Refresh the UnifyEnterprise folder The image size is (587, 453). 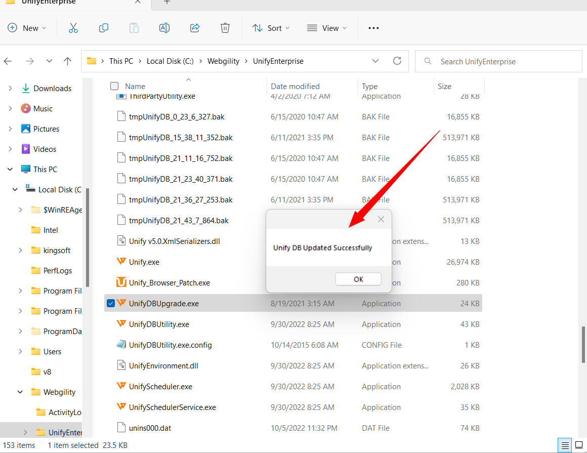coord(397,61)
